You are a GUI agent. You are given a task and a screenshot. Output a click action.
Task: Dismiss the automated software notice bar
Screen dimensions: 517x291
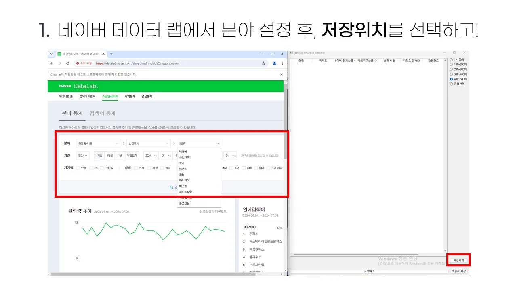point(282,74)
